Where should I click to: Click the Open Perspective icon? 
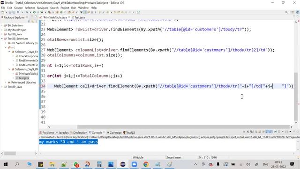click(292, 12)
